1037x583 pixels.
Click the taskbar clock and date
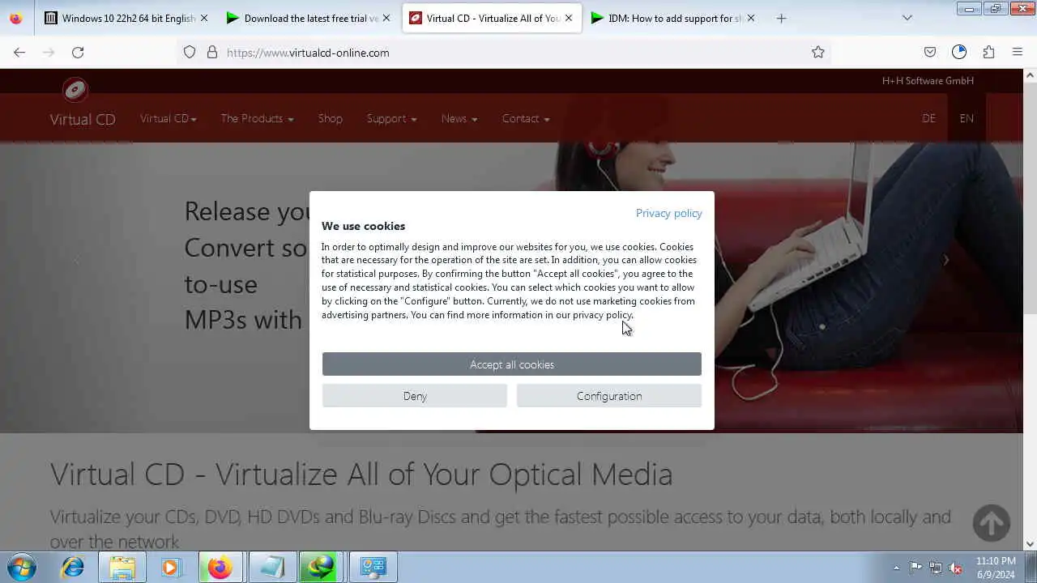point(996,568)
